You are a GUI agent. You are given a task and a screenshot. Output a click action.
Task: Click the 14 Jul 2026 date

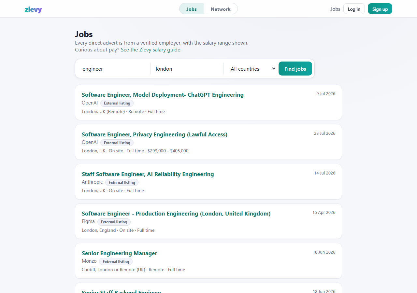point(324,173)
